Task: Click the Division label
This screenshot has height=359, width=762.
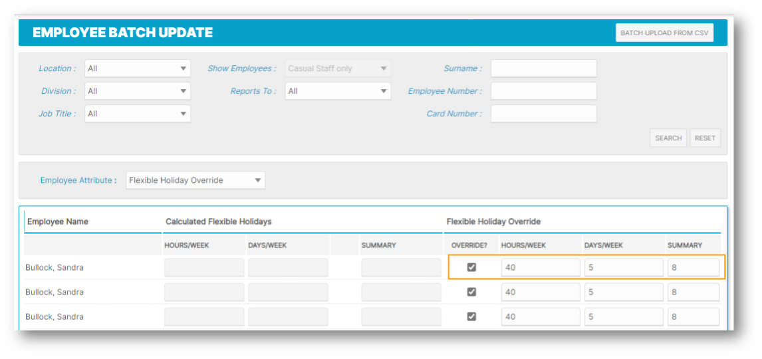Action: coord(59,91)
